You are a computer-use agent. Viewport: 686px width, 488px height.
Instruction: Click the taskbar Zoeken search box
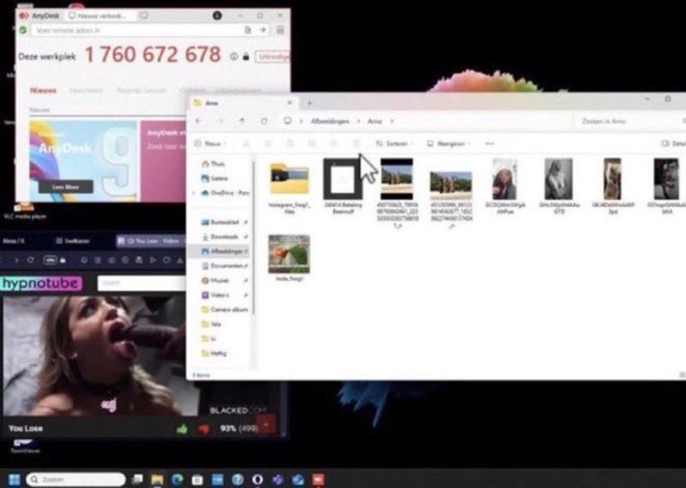tap(76, 479)
